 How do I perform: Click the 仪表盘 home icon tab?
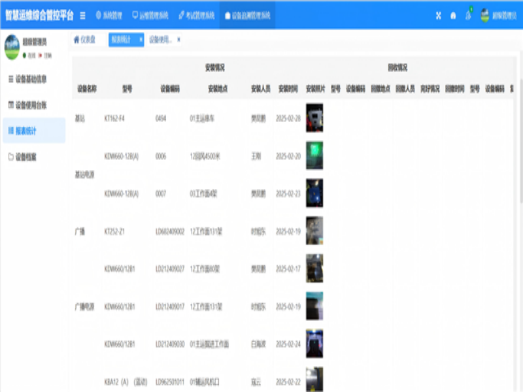coord(76,39)
